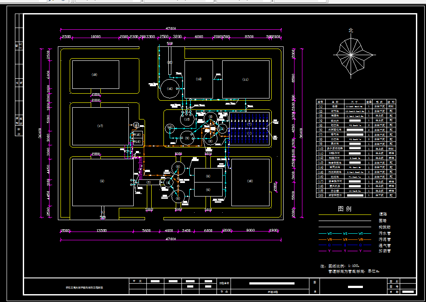Click the 3400 dimension text
The height and width of the screenshot is (302, 426).
186,231
